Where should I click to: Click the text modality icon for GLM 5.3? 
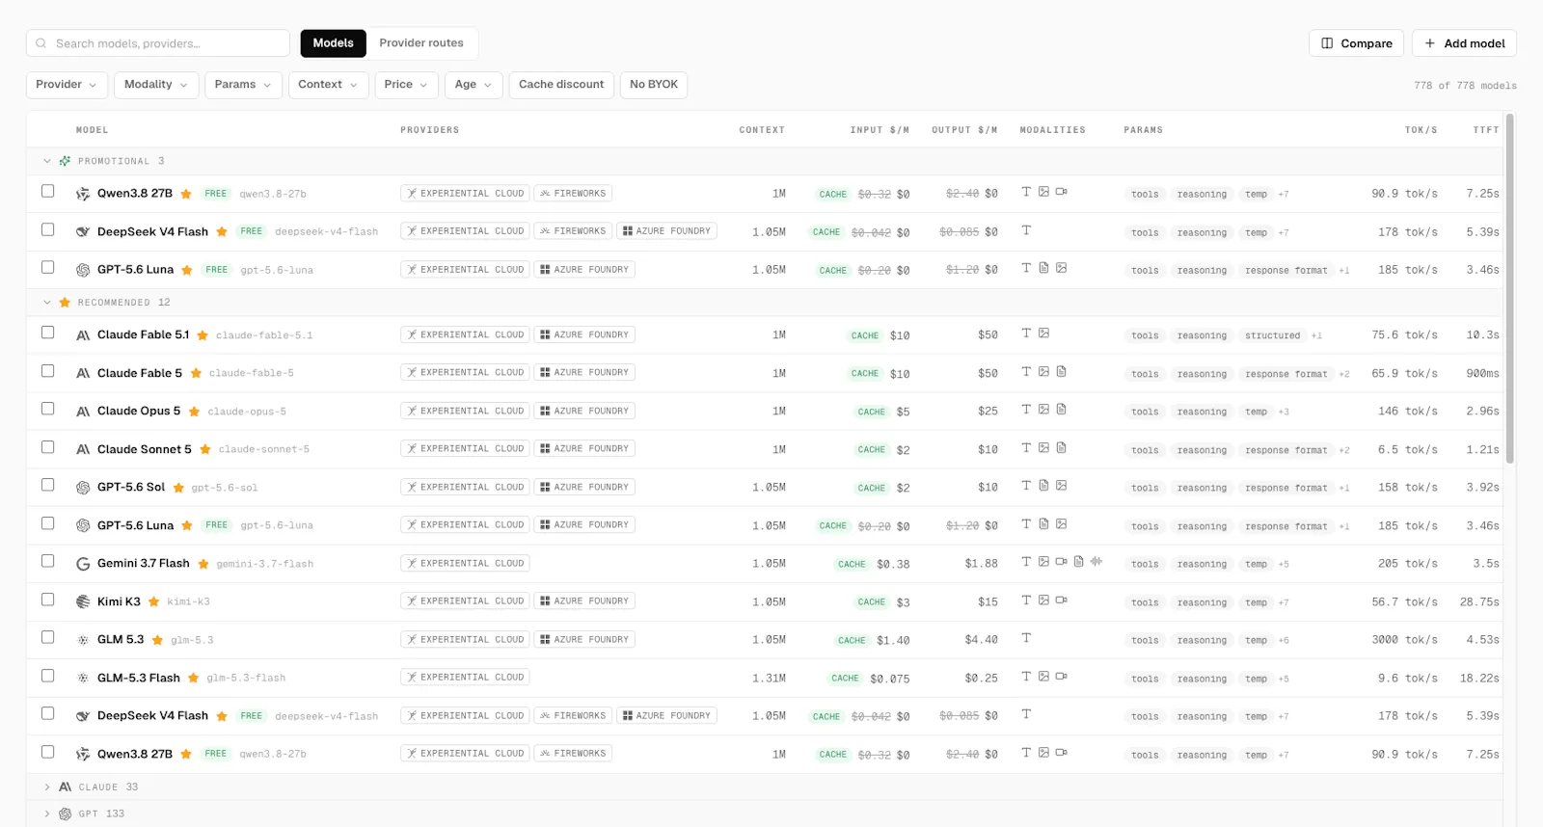pyautogui.click(x=1026, y=638)
